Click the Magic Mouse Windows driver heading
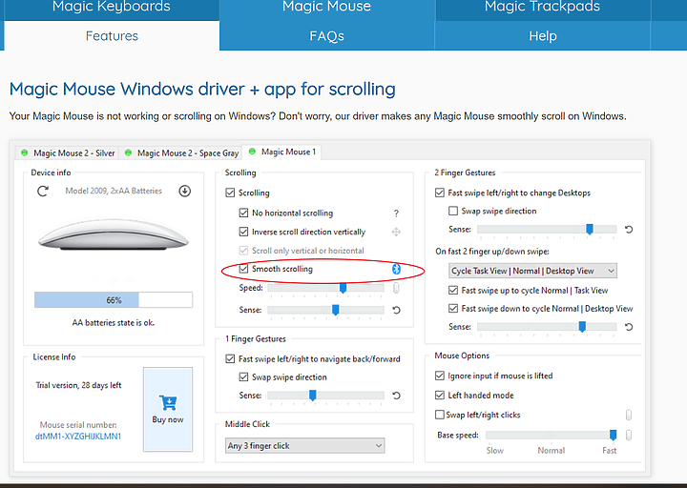This screenshot has height=488, width=687. click(x=202, y=90)
